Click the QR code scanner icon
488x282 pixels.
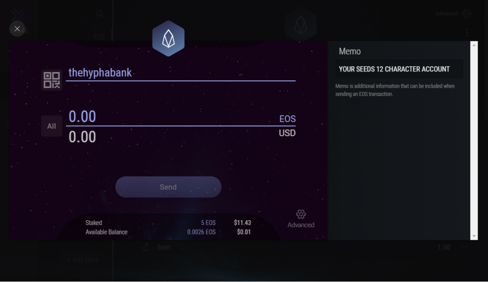(x=51, y=80)
